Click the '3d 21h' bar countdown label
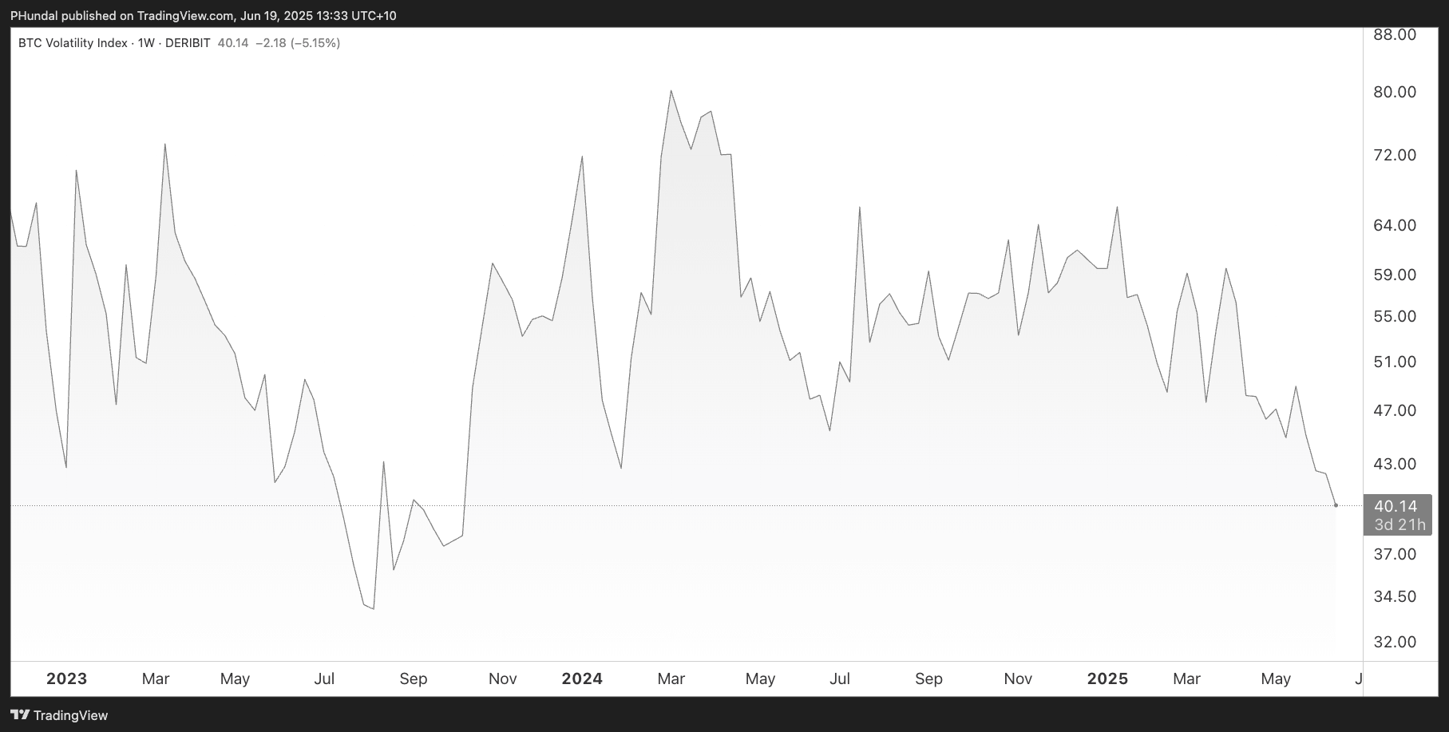The height and width of the screenshot is (732, 1449). [1400, 524]
